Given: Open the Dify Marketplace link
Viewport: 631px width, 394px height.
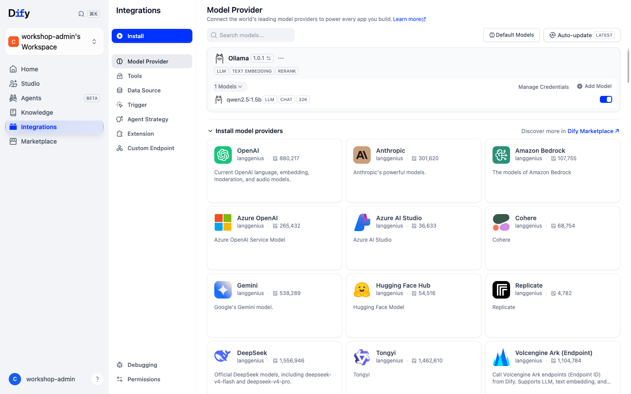Looking at the screenshot, I should click(593, 131).
